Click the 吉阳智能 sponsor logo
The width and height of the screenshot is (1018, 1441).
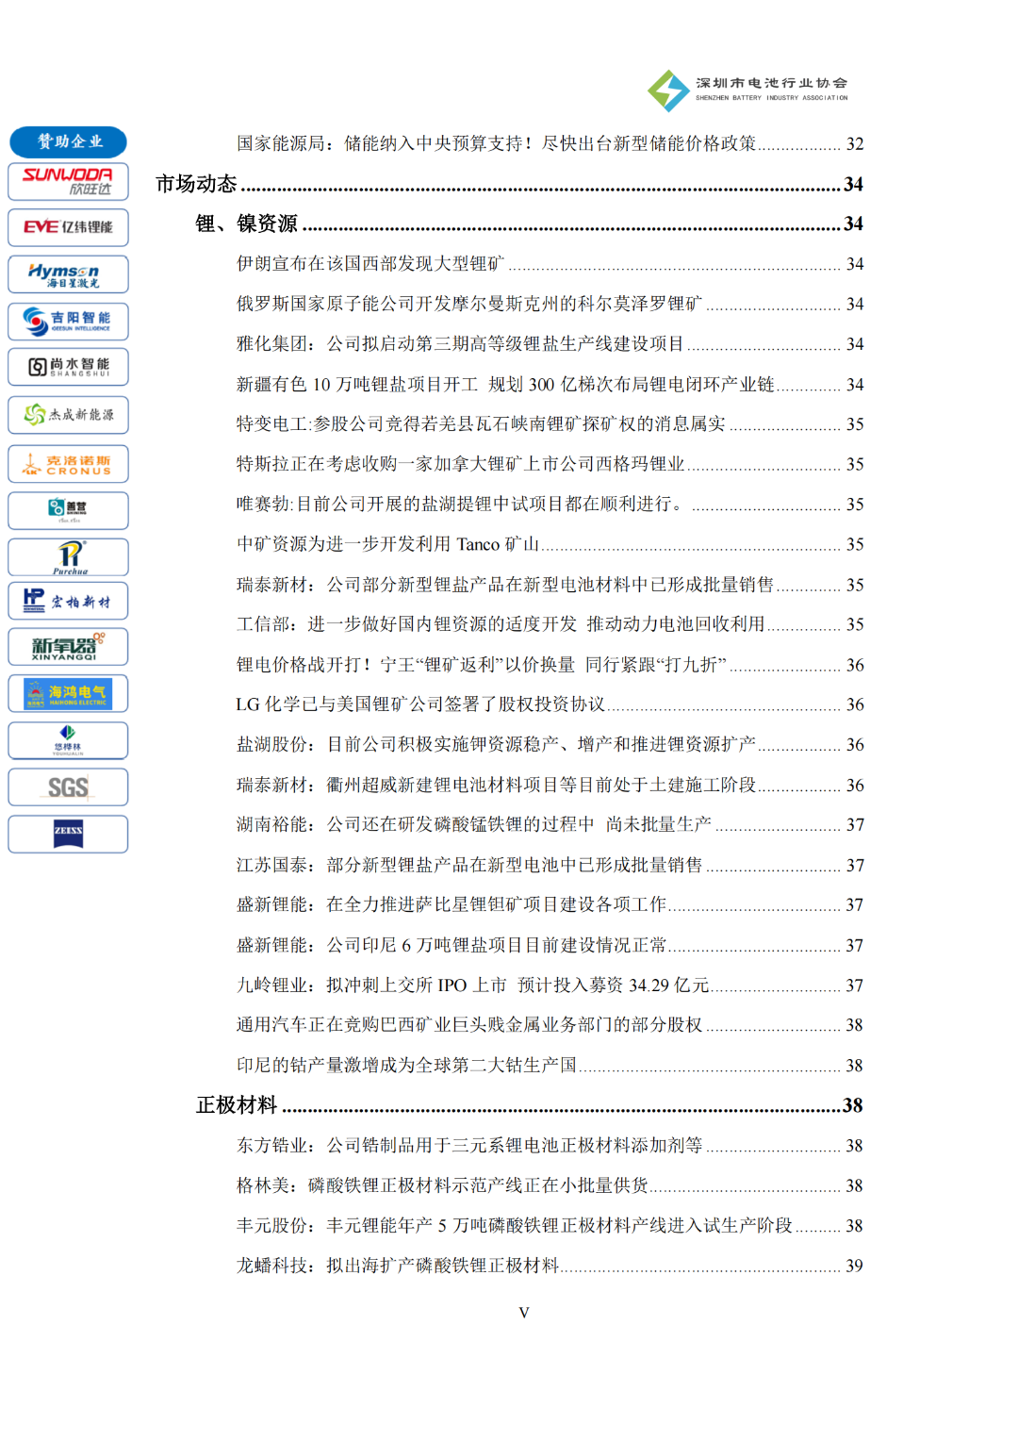pos(68,321)
